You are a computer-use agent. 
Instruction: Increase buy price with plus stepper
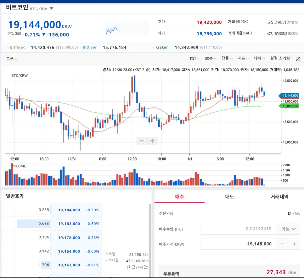[294, 244]
